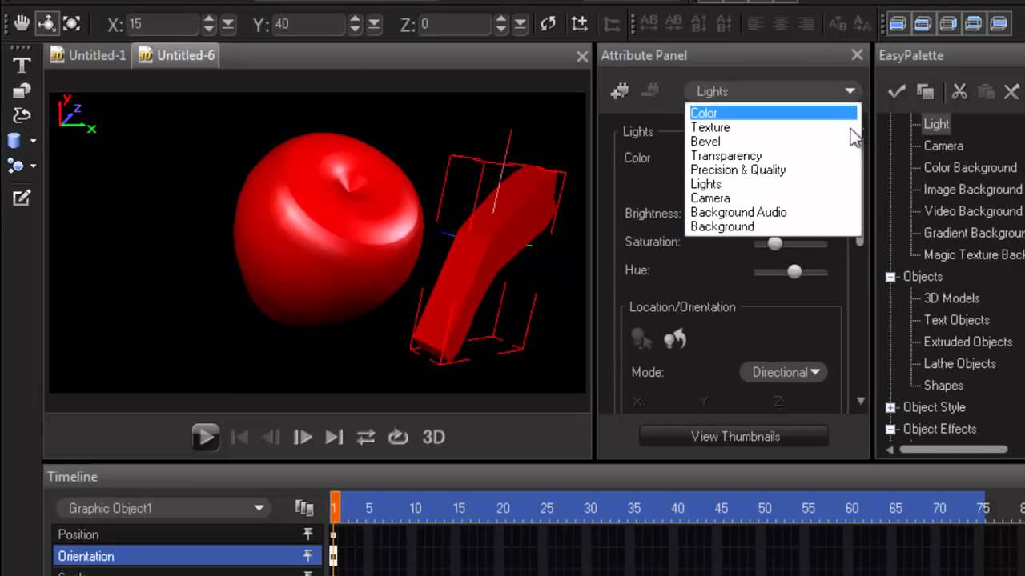Click the Align Left text icon
The height and width of the screenshot is (576, 1025).
[x=755, y=24]
